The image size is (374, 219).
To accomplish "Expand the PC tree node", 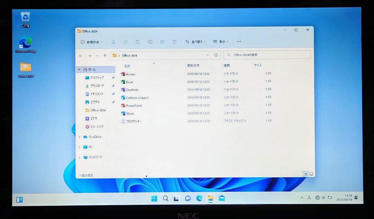I will point(79,147).
